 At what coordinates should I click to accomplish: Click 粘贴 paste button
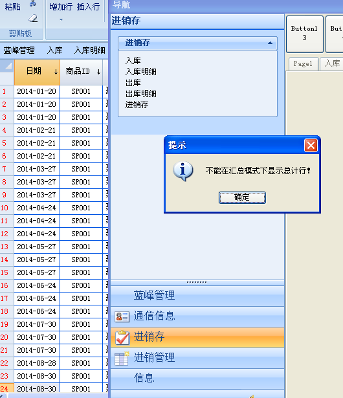[x=12, y=7]
